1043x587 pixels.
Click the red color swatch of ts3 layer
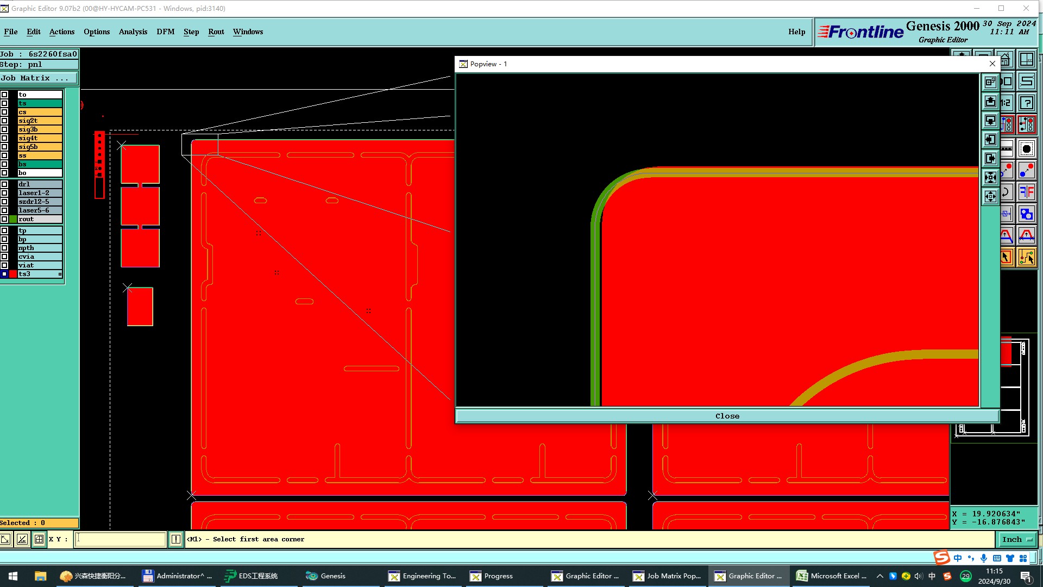(x=13, y=274)
